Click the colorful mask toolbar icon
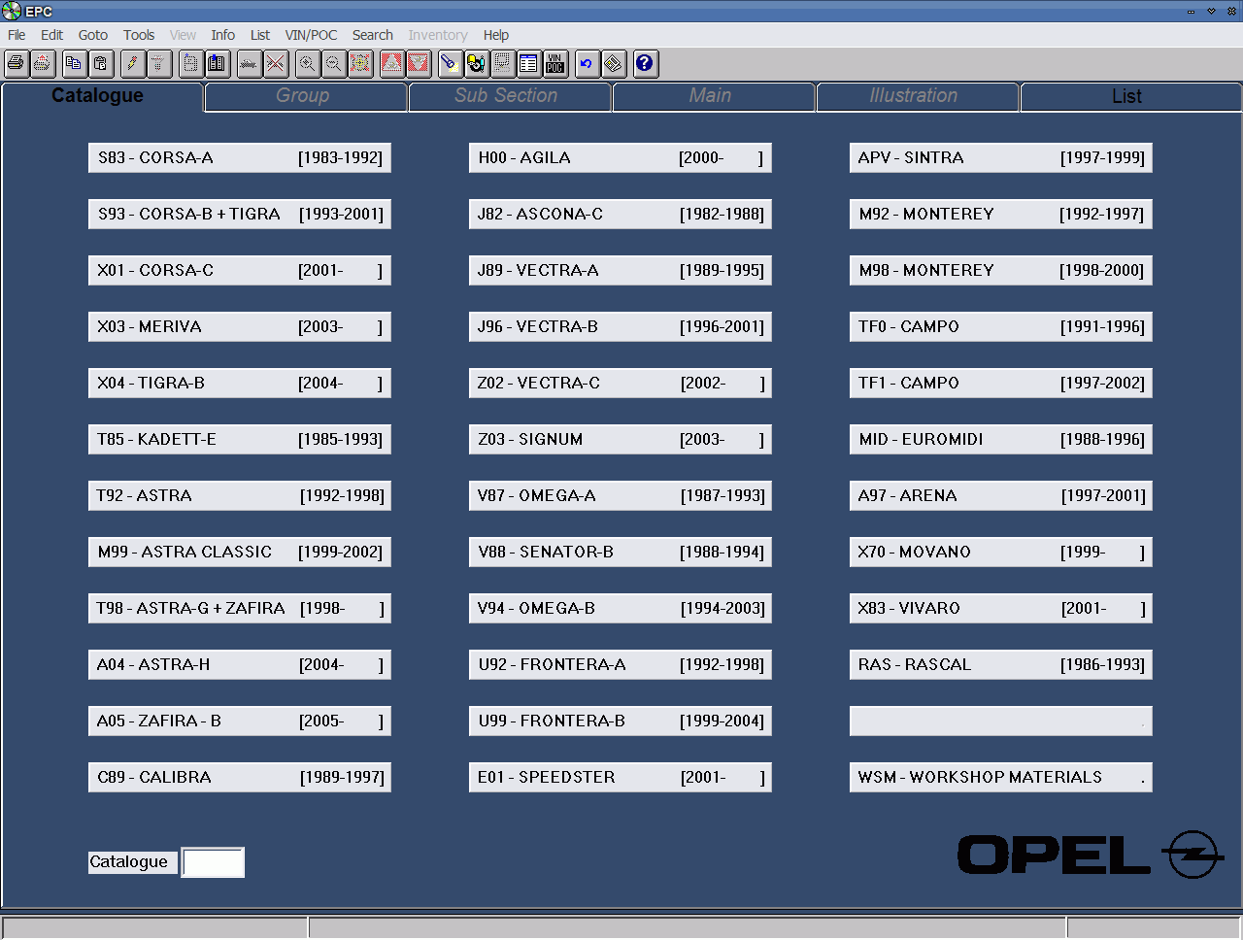The width and height of the screenshot is (1243, 940). [476, 64]
